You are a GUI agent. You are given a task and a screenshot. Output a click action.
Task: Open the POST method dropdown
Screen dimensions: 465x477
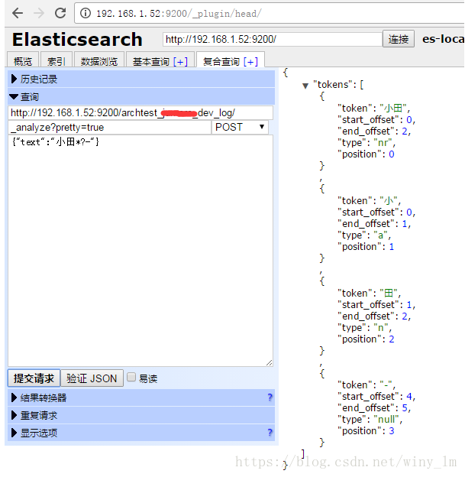(240, 127)
